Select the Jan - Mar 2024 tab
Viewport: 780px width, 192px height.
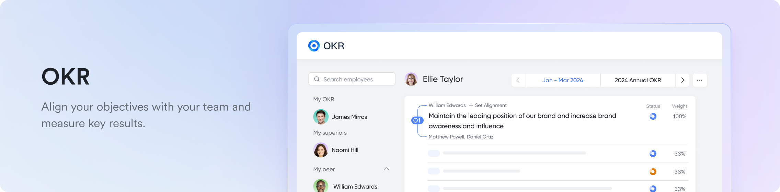(562, 80)
